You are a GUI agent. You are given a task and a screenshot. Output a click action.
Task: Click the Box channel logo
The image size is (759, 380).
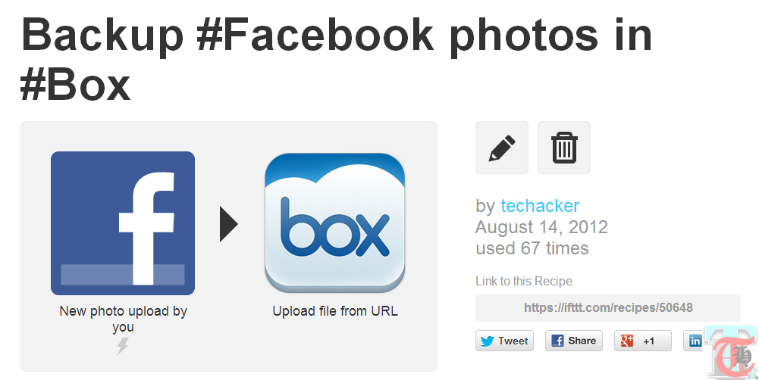coord(335,223)
